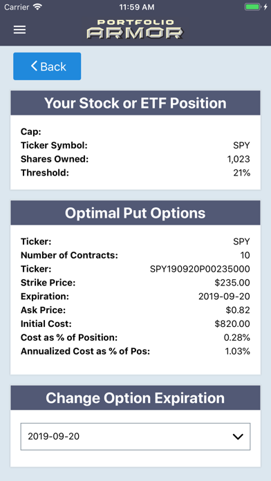
Task: Tap the Wi-Fi signal icon
Action: coord(37,7)
